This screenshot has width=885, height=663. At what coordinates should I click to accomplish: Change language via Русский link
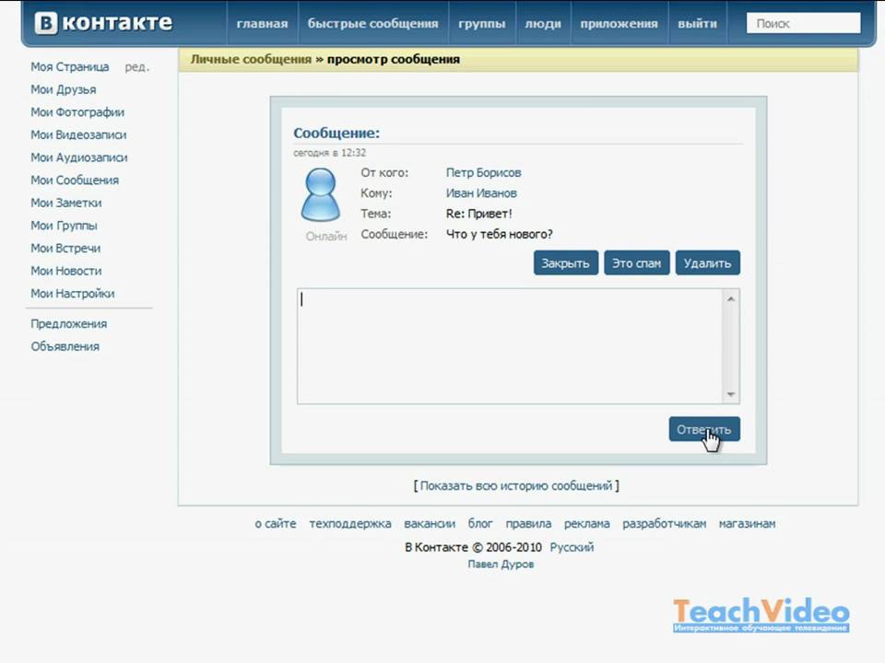click(x=572, y=547)
